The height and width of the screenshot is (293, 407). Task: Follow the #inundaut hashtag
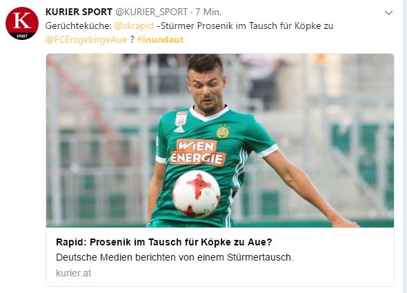click(160, 40)
